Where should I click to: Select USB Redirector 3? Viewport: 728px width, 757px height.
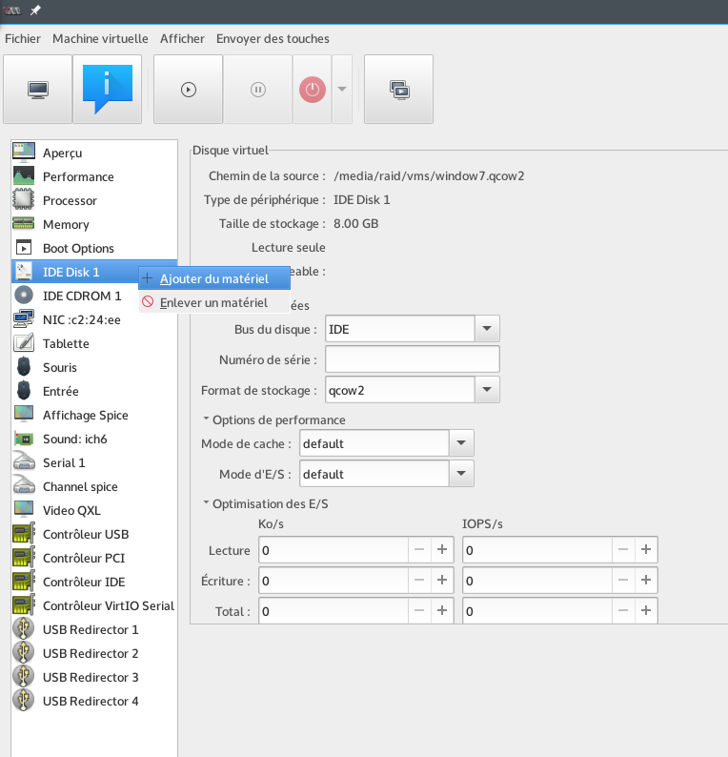[94, 677]
